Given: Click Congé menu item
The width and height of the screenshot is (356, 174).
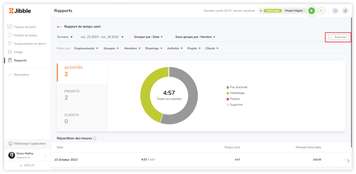Looking at the screenshot, I should point(18,52).
